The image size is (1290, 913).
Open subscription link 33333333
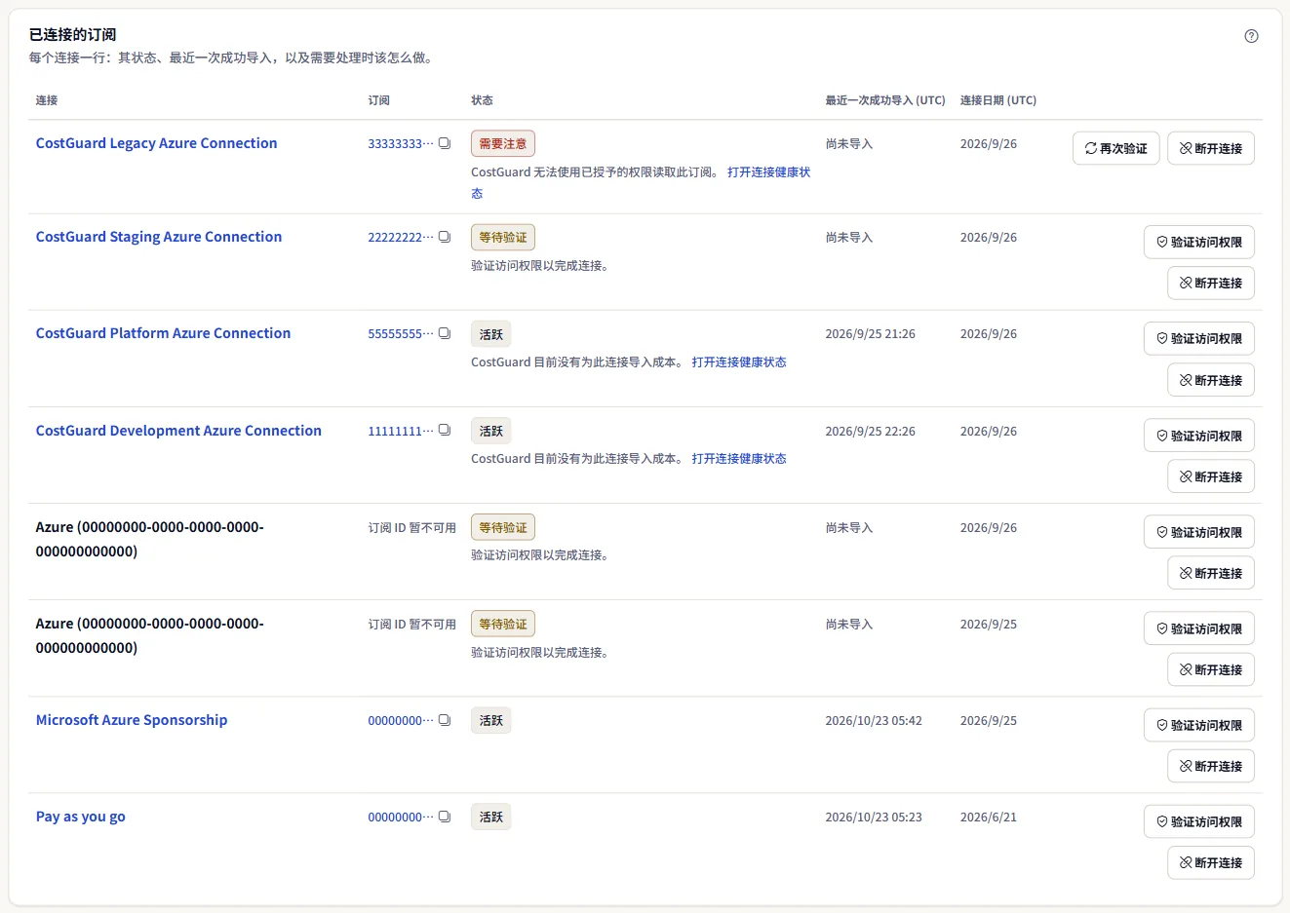pyautogui.click(x=400, y=143)
